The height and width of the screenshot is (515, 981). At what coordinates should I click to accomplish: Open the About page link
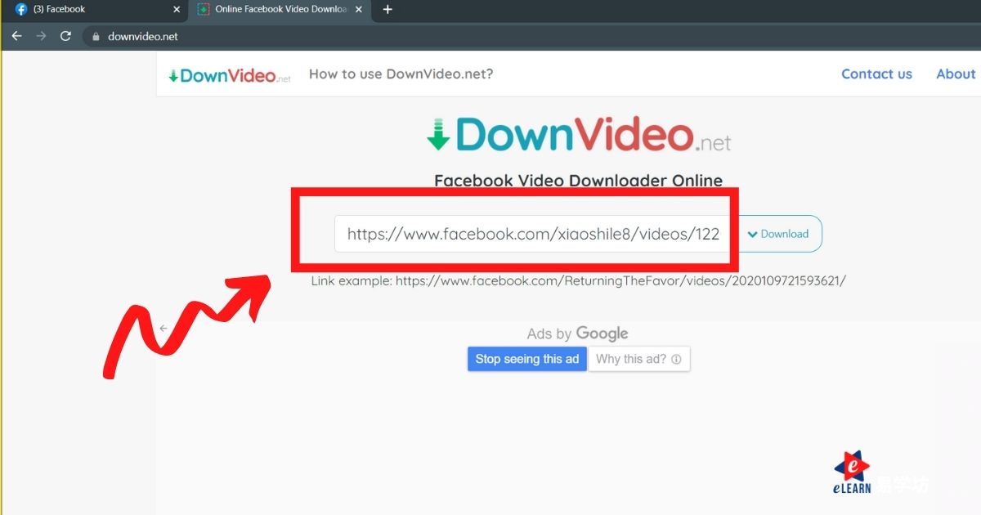[956, 74]
